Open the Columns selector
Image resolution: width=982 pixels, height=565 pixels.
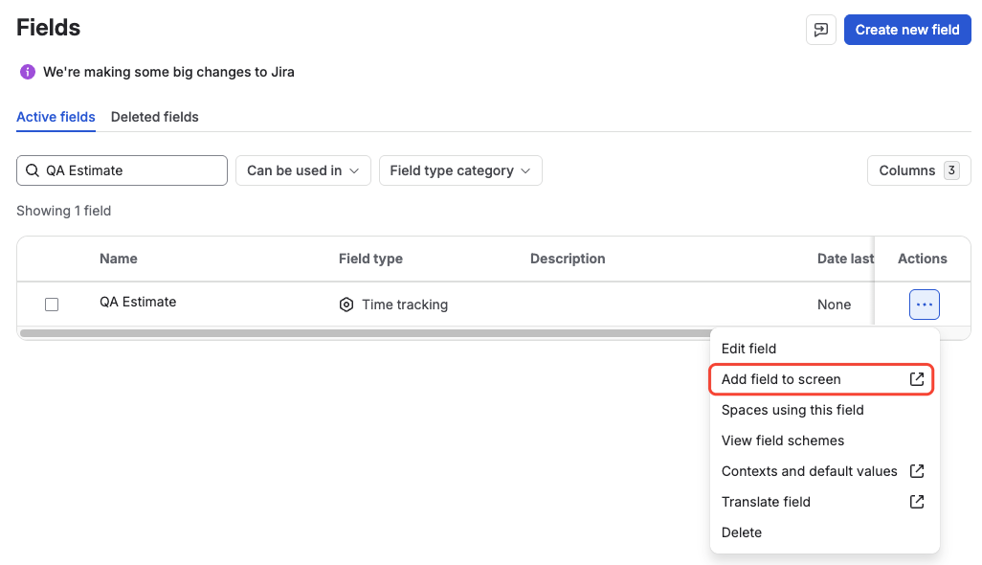tap(919, 170)
